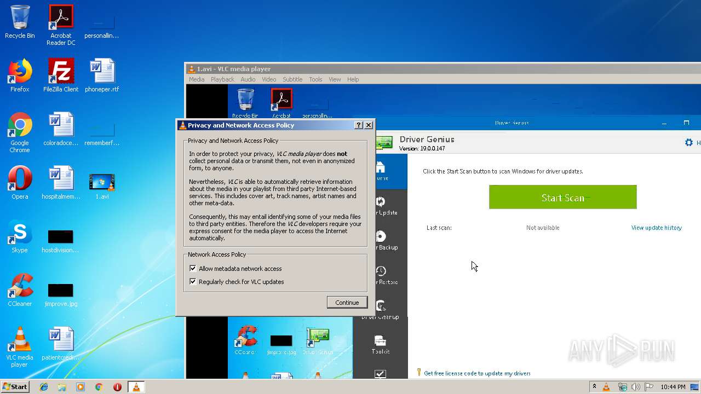This screenshot has width=701, height=394.
Task: Click the dialog's question-mark help button
Action: pos(359,125)
